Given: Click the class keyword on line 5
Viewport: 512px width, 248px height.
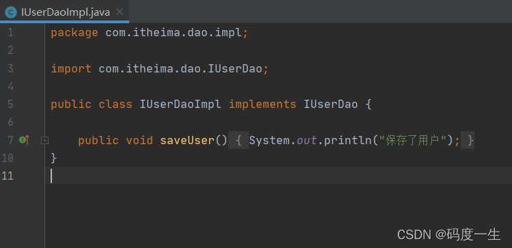Looking at the screenshot, I should (116, 105).
